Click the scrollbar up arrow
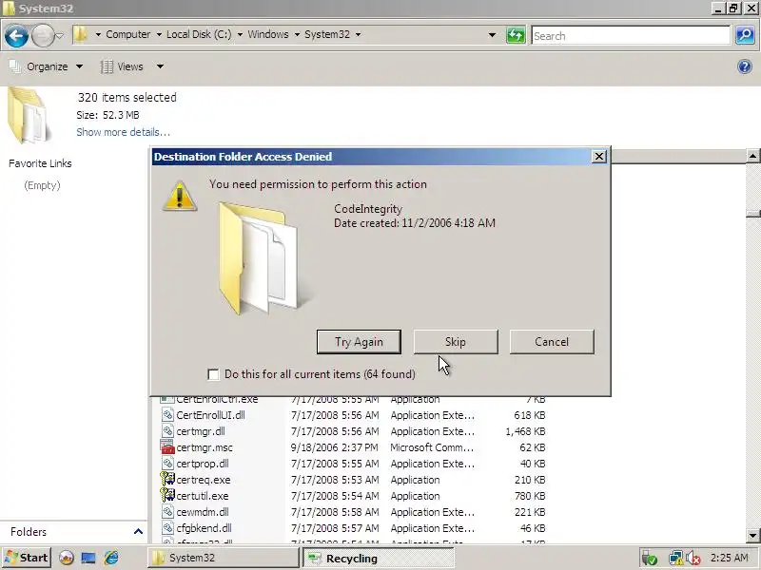Image resolution: width=761 pixels, height=570 pixels. click(x=752, y=156)
